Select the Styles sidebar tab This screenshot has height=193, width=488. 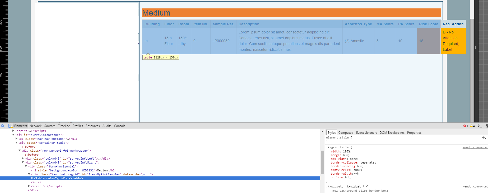click(x=332, y=133)
